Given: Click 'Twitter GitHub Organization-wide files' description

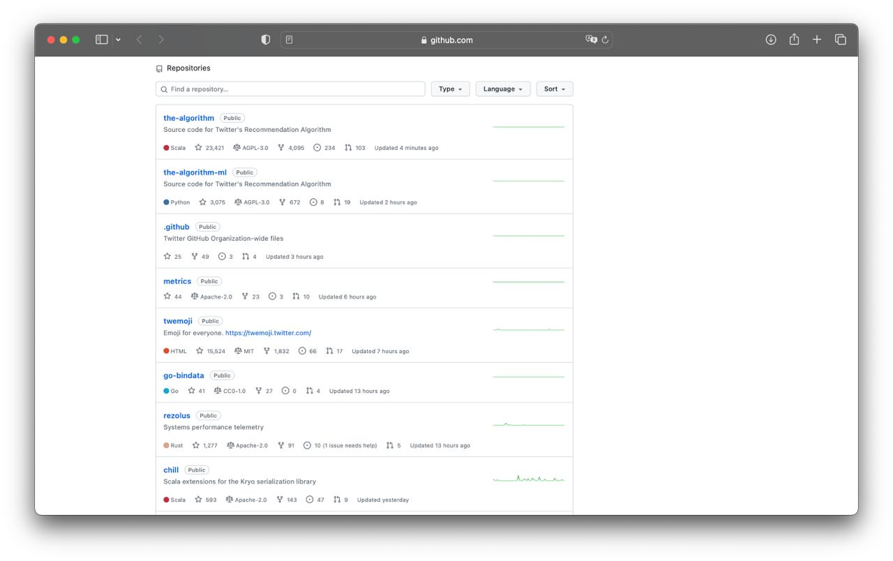Looking at the screenshot, I should 223,238.
